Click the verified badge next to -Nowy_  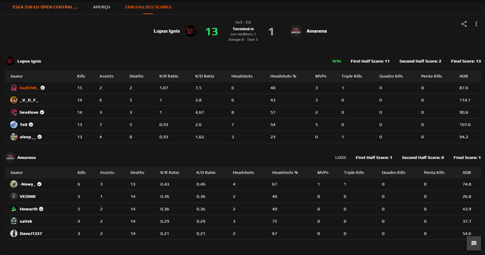pos(39,184)
